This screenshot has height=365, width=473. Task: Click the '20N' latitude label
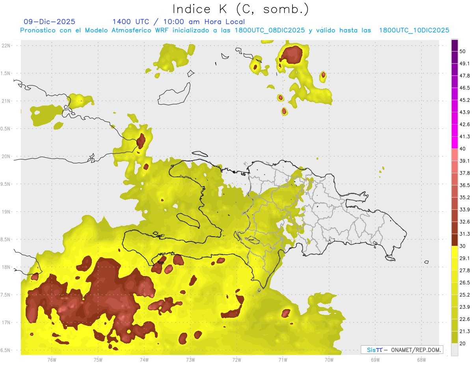(x=7, y=156)
